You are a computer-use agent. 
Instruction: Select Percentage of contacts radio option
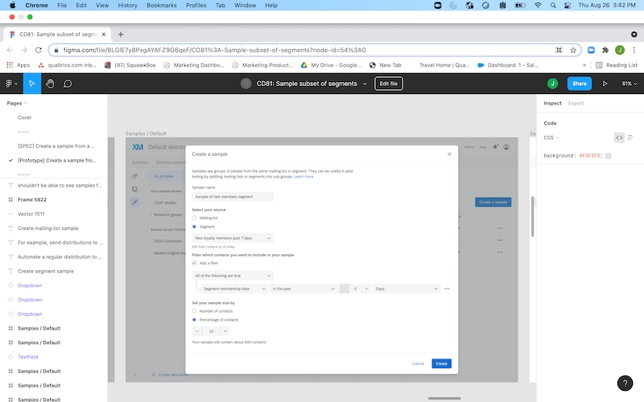194,319
